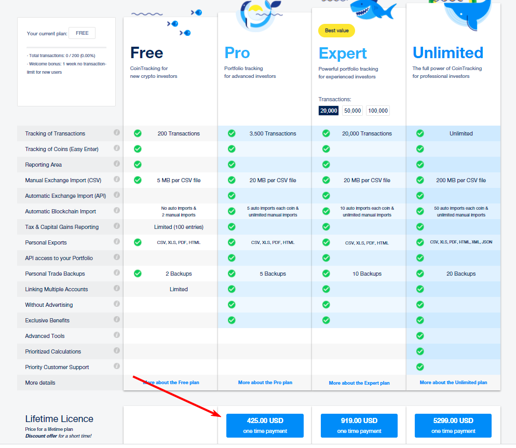Click info icon for Priority Customer Support
The width and height of the screenshot is (516, 448).
click(x=116, y=366)
